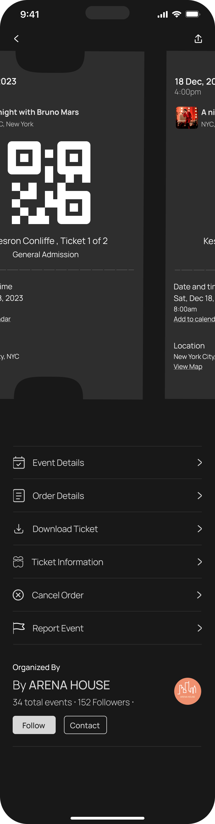Select the Download Ticket row

[x=107, y=529]
